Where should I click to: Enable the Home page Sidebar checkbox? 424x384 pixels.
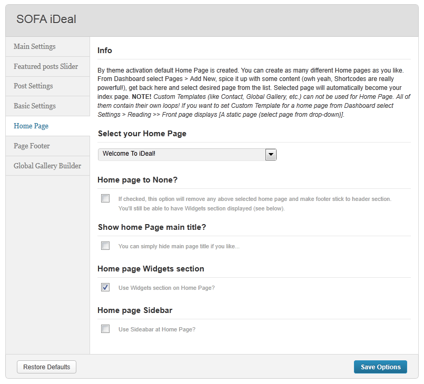105,329
